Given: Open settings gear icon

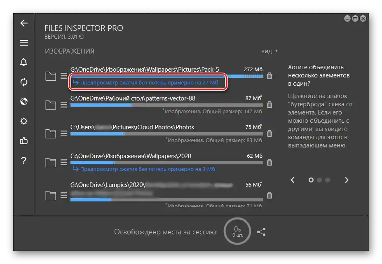Looking at the screenshot, I should tap(24, 121).
